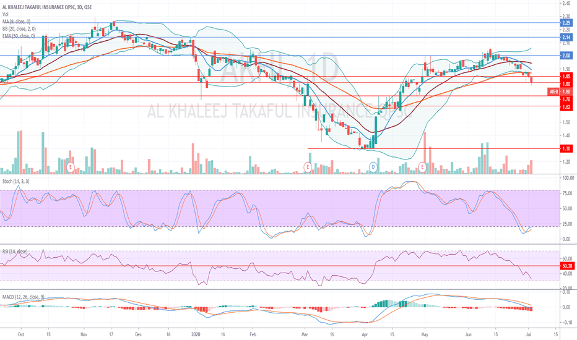Select the Dec label on time axis

[x=138, y=334]
